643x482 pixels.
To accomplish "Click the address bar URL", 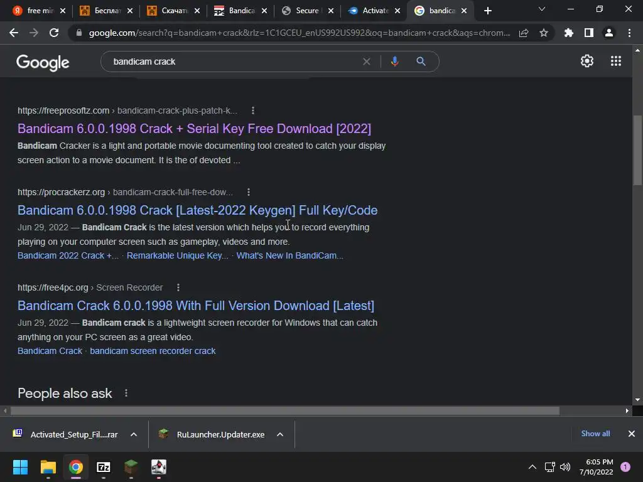I will pyautogui.click(x=300, y=33).
